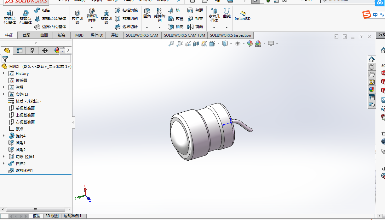Select the Linear Pattern (线性阵列) tool
The width and height of the screenshot is (385, 220).
(160, 15)
